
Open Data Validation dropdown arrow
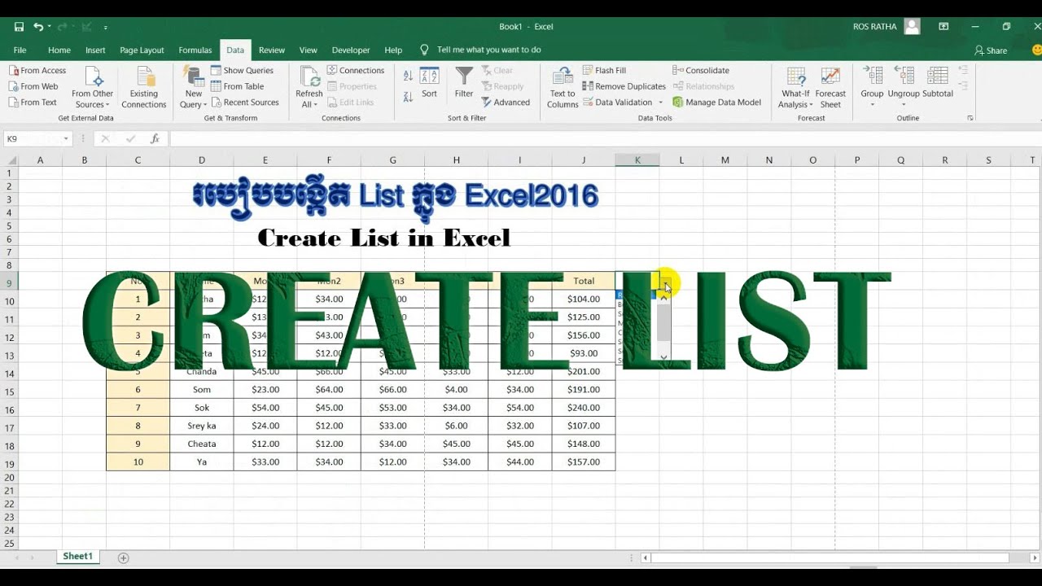pyautogui.click(x=660, y=103)
